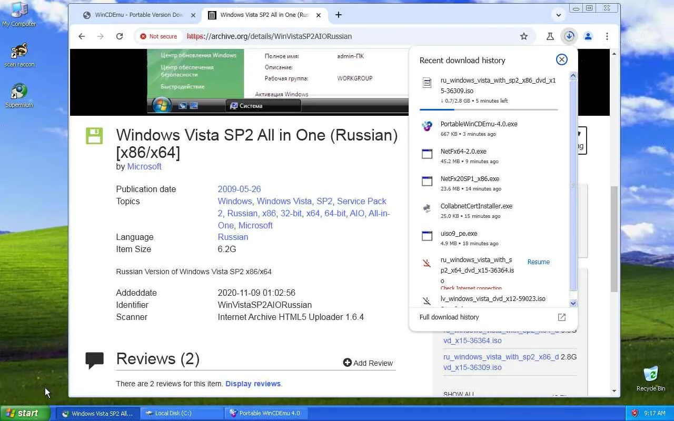
Task: Close the WinCDEmu browser tab
Action: tap(193, 15)
